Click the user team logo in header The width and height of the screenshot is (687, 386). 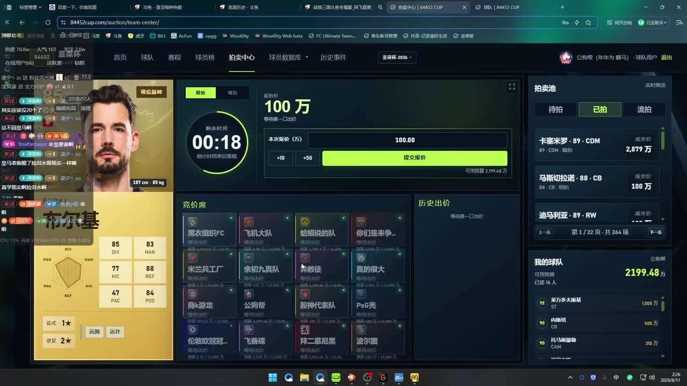566,57
